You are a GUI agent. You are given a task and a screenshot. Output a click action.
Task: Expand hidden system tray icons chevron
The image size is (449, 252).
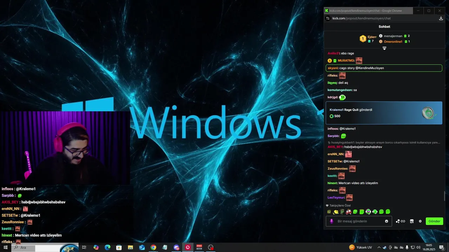379,247
